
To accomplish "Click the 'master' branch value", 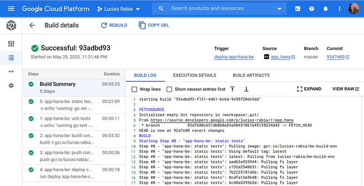I will coord(311,57).
